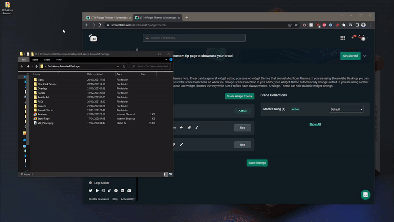This screenshot has height=222, width=394.
Task: Open a new Chrome tab
Action: 187,18
